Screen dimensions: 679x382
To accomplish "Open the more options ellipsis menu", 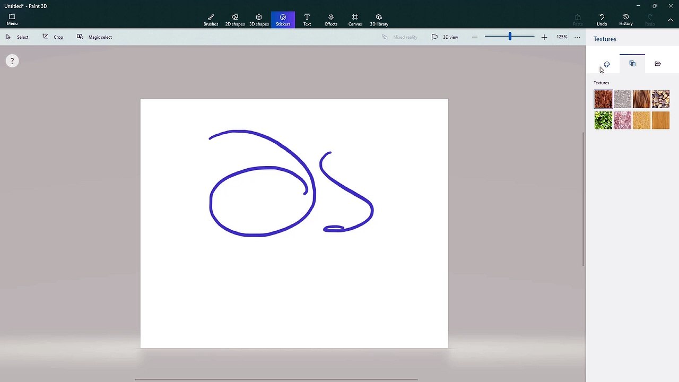I will coord(577,37).
